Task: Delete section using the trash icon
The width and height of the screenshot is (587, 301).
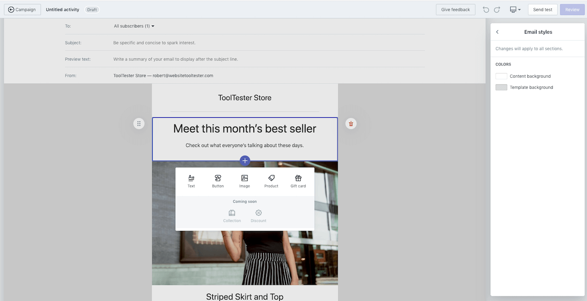Action: 351,124
